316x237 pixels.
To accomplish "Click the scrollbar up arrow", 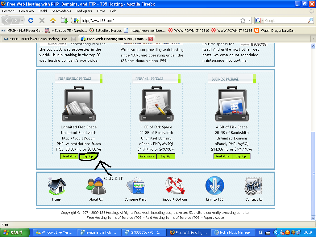I will click(x=314, y=46).
